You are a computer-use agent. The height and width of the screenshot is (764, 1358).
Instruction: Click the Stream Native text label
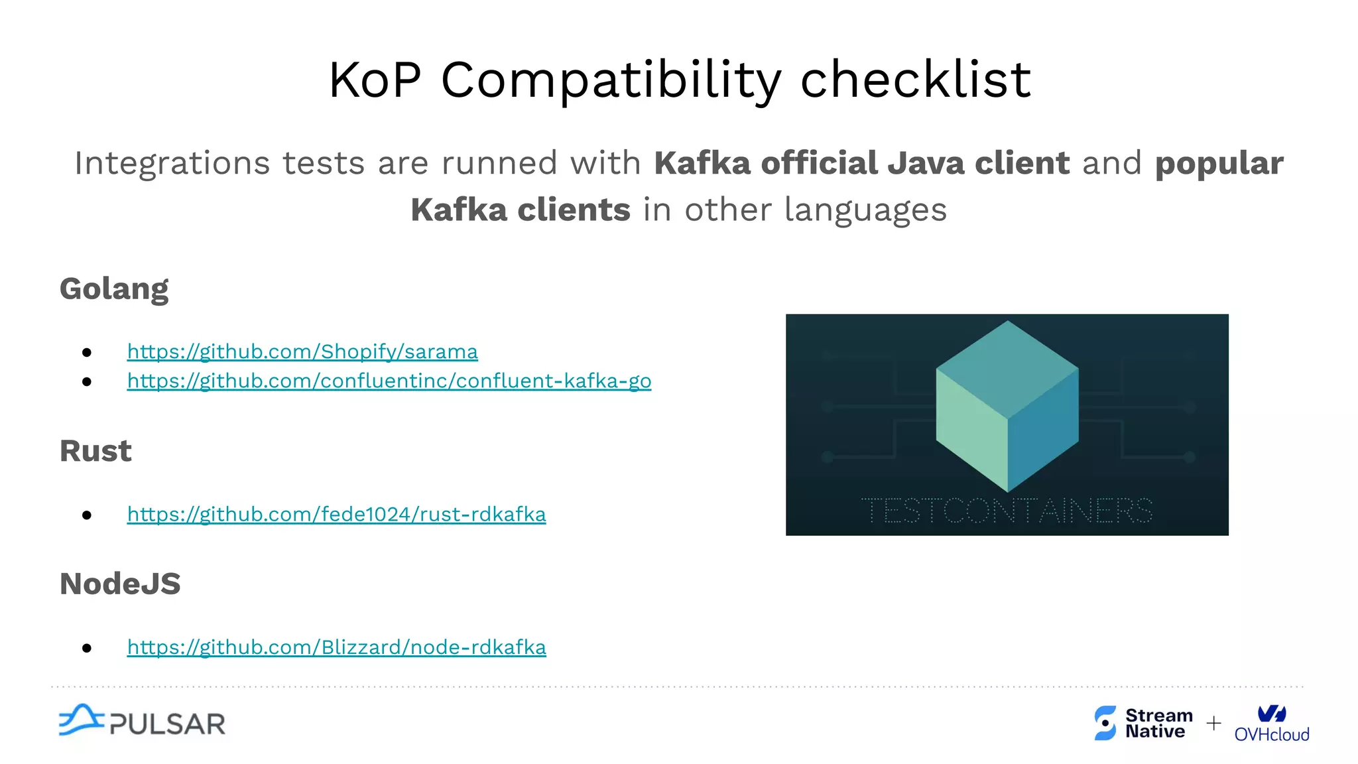click(x=1158, y=723)
